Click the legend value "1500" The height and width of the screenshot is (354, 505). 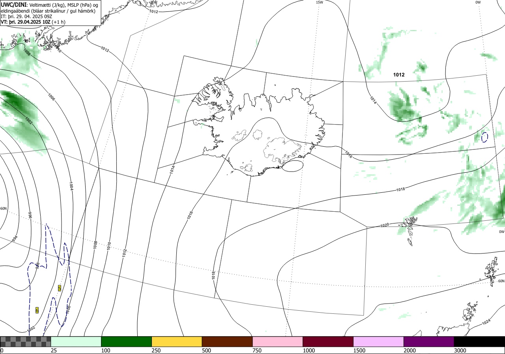tap(360, 350)
